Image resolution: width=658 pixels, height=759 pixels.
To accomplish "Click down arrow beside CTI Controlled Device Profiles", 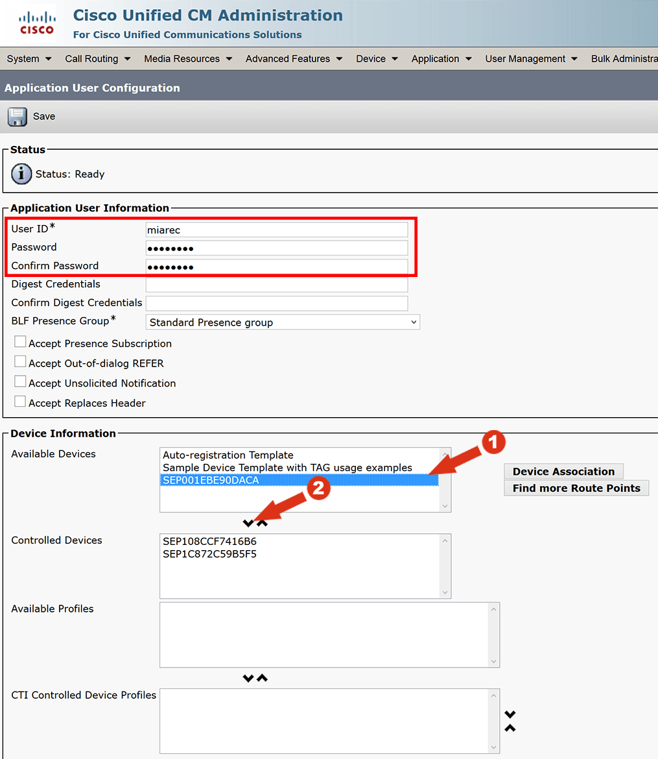I will pos(510,714).
